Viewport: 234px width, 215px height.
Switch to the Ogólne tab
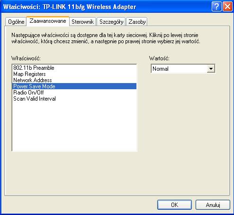(x=16, y=22)
